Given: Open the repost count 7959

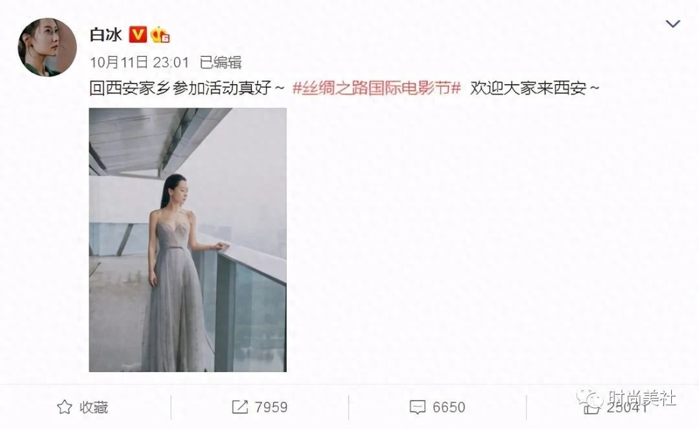Looking at the screenshot, I should coord(271,407).
